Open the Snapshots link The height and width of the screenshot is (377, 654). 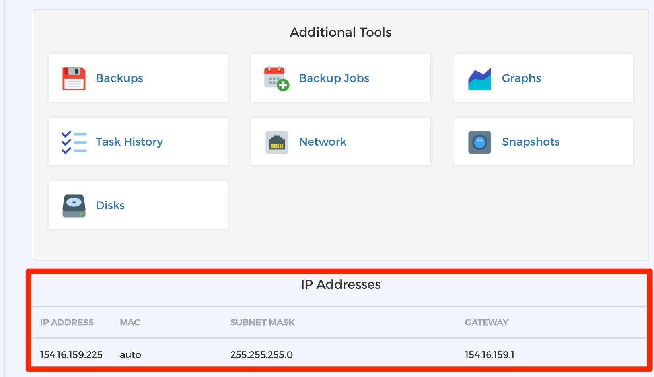pyautogui.click(x=531, y=142)
